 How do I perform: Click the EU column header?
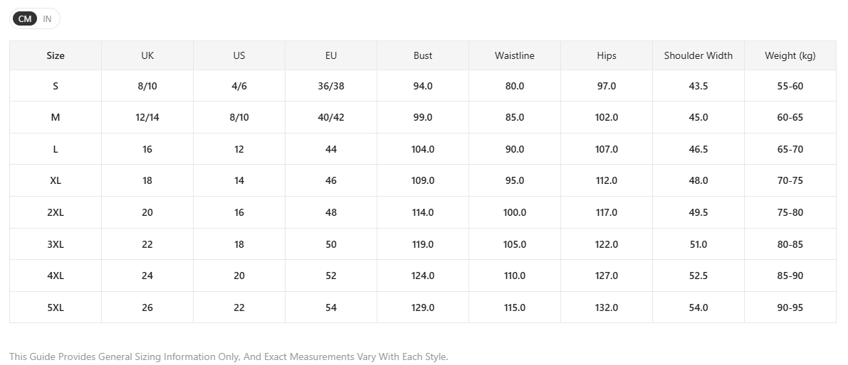click(331, 55)
